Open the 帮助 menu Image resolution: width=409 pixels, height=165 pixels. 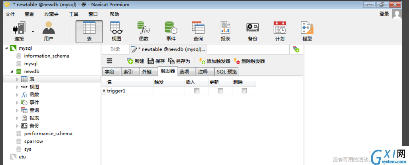[114, 14]
